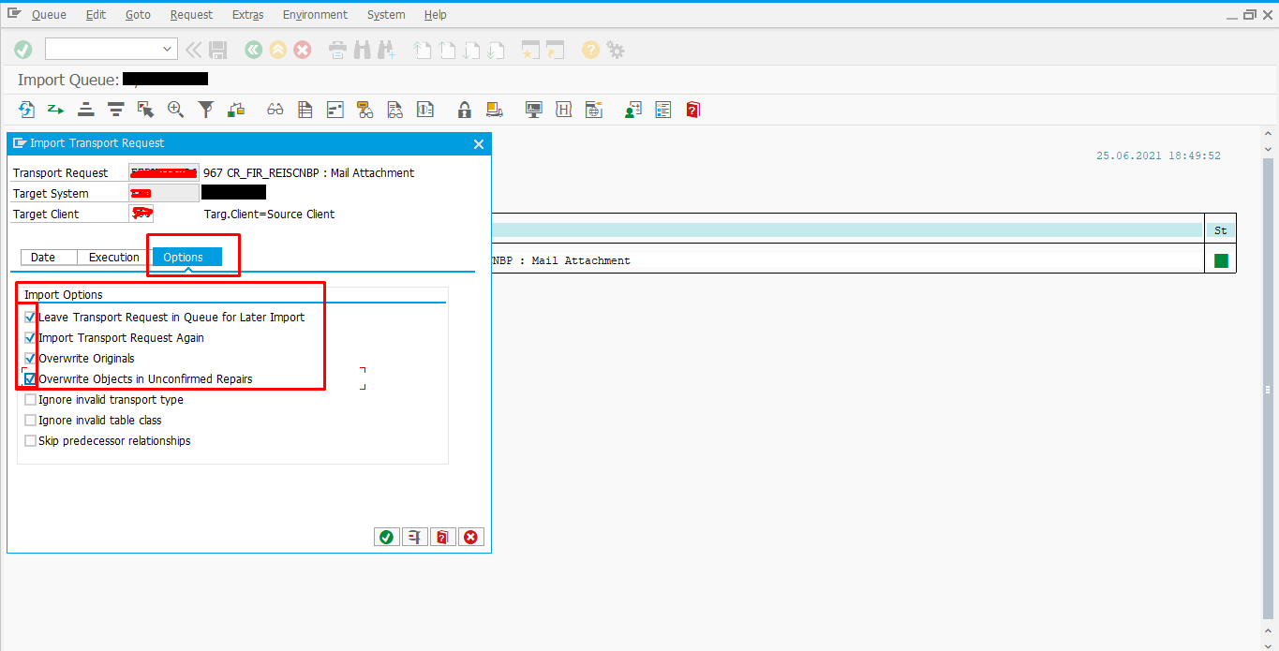Click the Print icon in the toolbar
Image resolution: width=1279 pixels, height=651 pixels.
(x=338, y=50)
